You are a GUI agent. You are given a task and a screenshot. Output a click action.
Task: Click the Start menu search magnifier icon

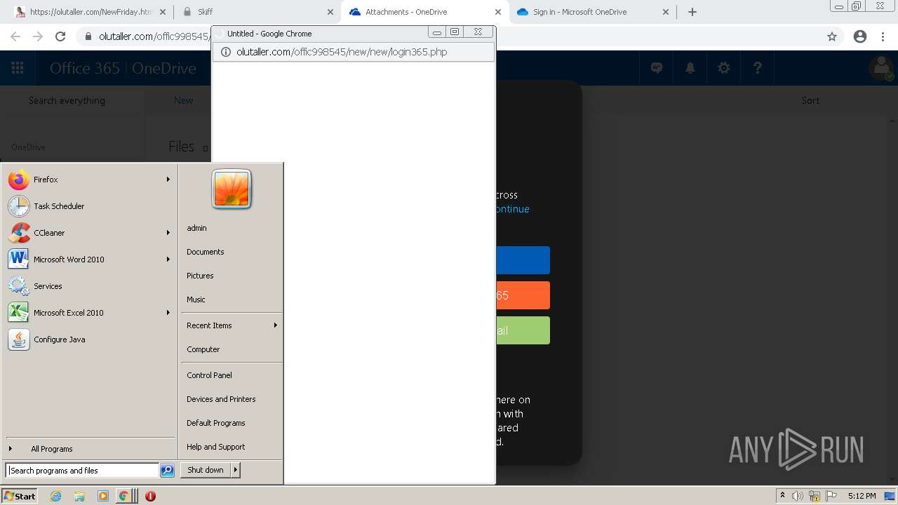click(x=167, y=471)
